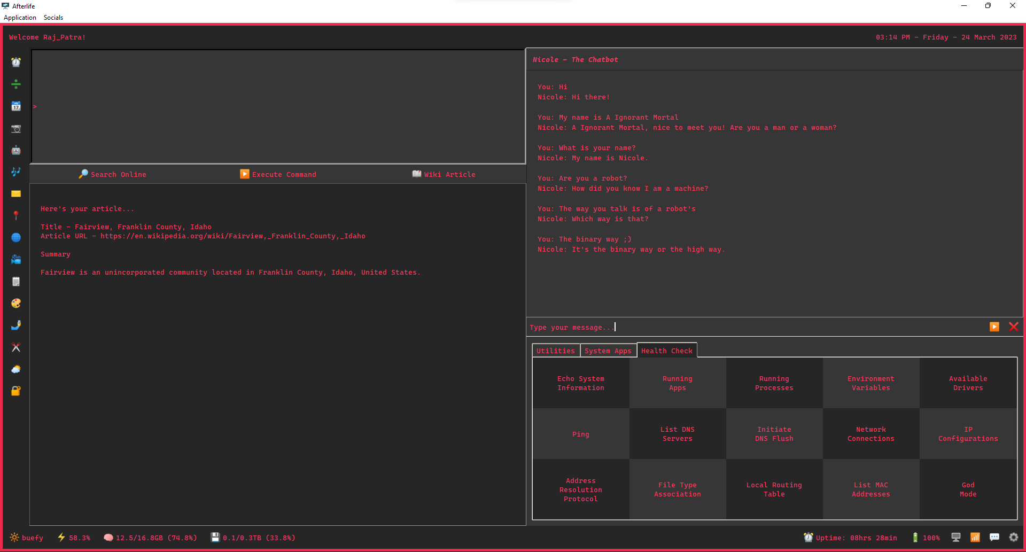
Task: Show Local Routing Table
Action: (x=774, y=489)
